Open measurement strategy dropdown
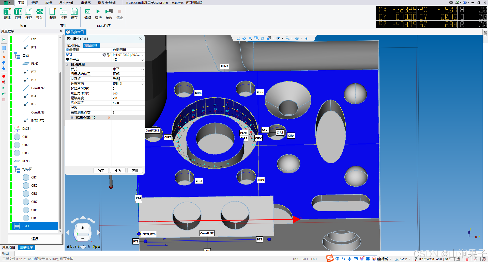Screen dimensions: 488x262 (x=142, y=50)
